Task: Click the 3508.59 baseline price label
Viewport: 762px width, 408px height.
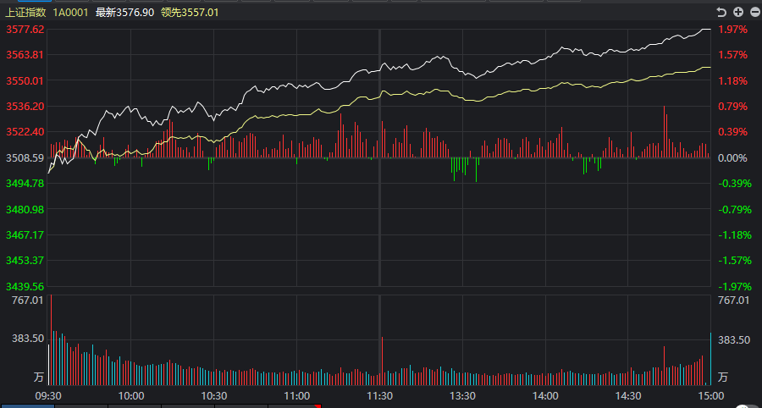Action: click(25, 158)
